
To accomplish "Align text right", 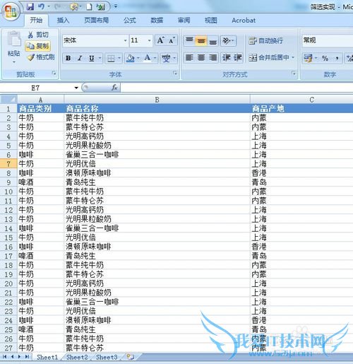I will [x=213, y=58].
